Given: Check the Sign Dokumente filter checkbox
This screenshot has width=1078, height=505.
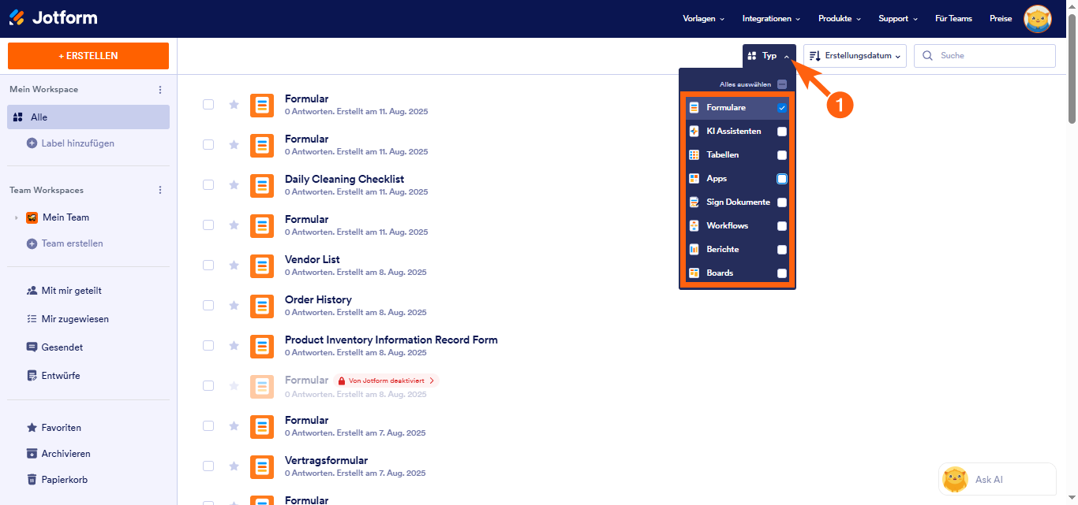Looking at the screenshot, I should 782,202.
